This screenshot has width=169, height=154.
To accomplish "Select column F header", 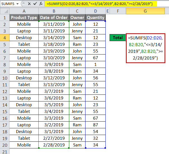I will [x=118, y=11].
